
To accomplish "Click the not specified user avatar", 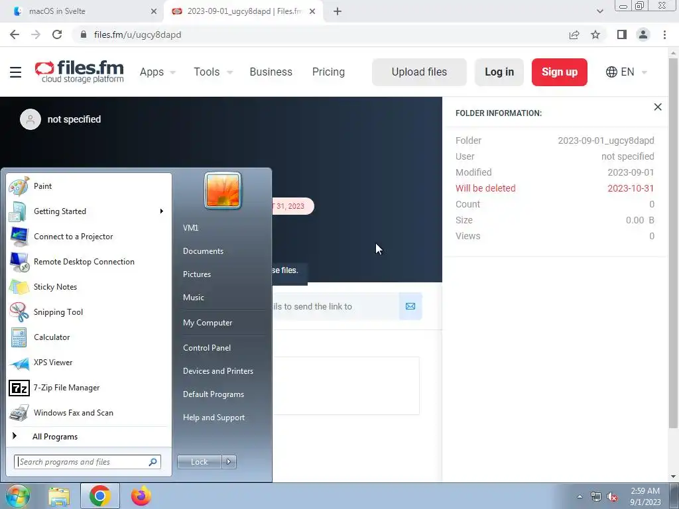I will pyautogui.click(x=31, y=119).
